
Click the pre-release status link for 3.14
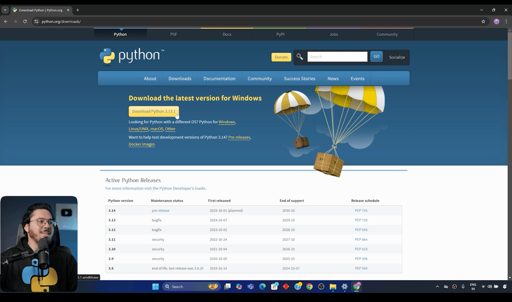161,210
